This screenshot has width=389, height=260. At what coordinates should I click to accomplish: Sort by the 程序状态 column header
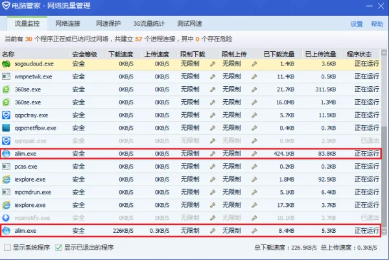[x=362, y=54]
